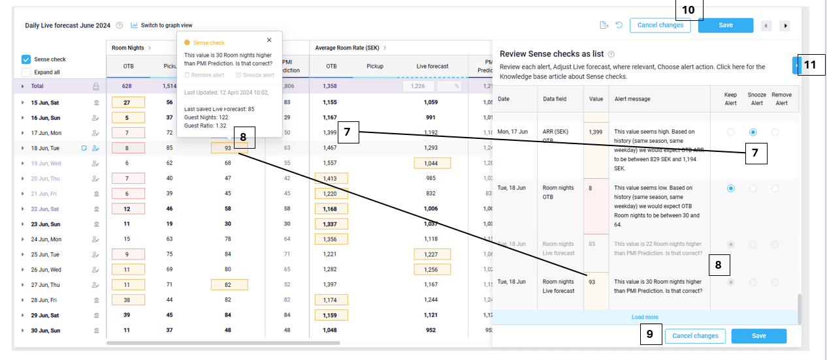Switch to graph view
This screenshot has height=360, width=827.
161,25
